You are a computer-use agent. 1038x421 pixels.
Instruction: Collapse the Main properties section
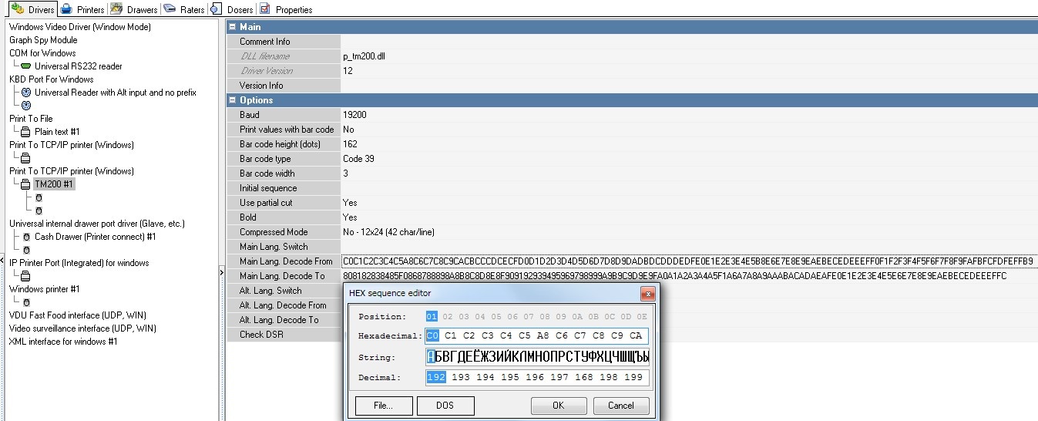point(232,27)
